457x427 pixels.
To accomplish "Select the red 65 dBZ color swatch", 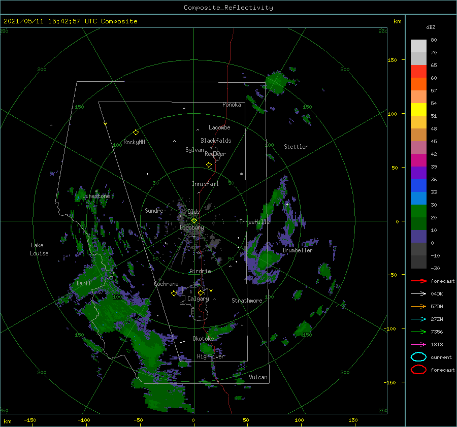I will click(418, 71).
